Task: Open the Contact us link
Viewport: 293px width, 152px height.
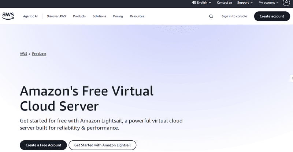Action: 224,3
